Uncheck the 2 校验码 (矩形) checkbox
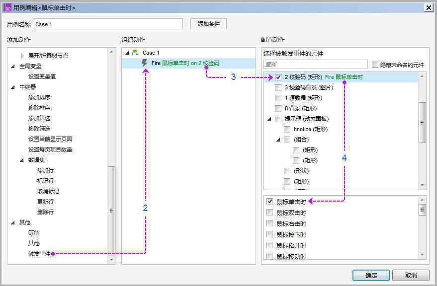437x286 pixels. 278,77
